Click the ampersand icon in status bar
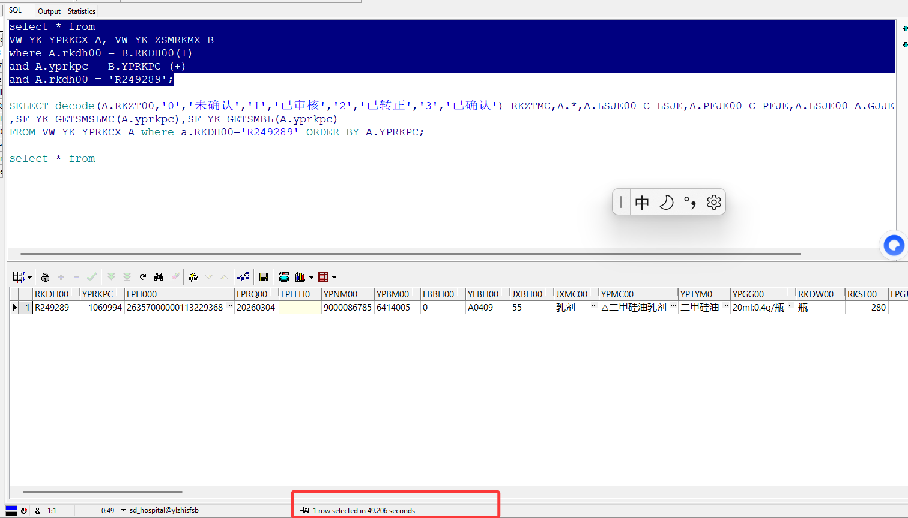 [x=38, y=511]
